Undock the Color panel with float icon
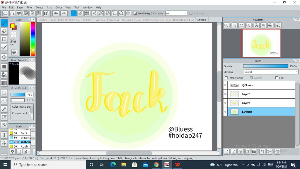 (30, 20)
